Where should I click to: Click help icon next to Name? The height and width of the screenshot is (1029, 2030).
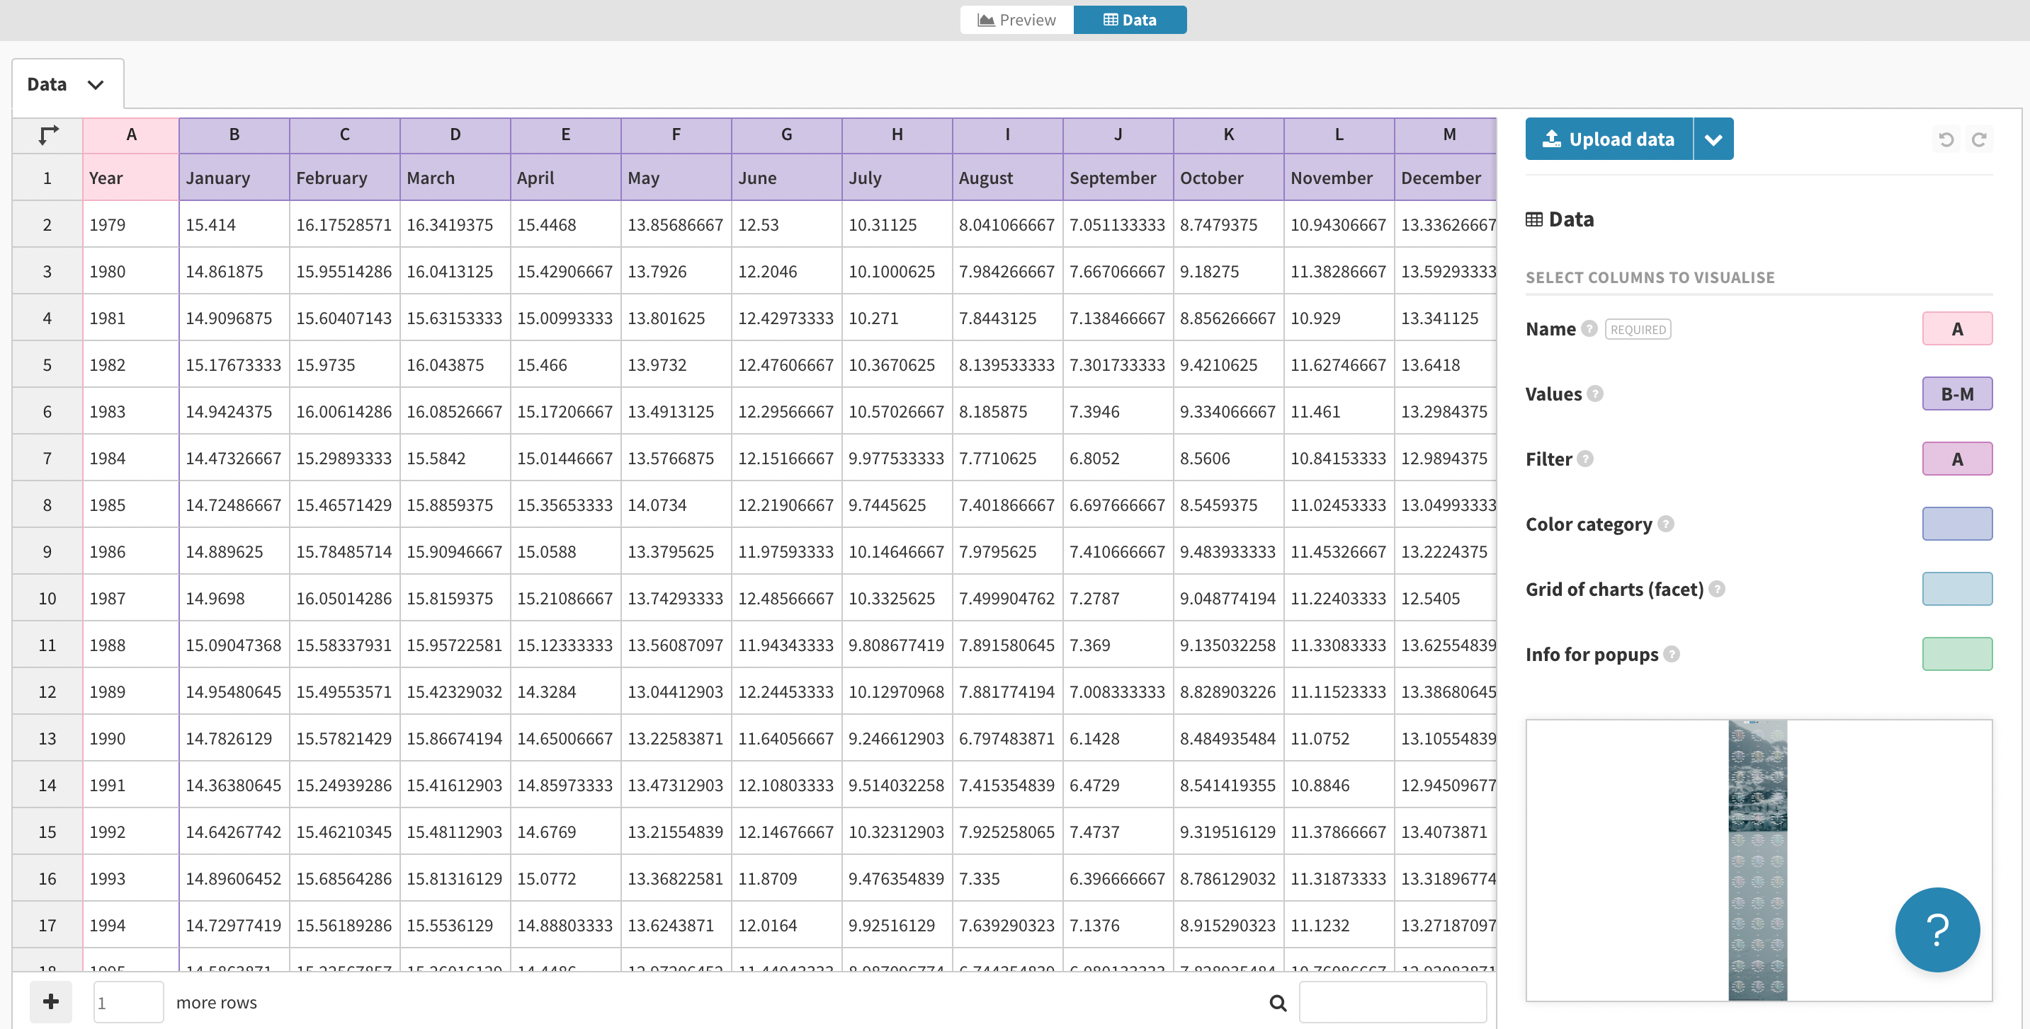click(x=1589, y=328)
